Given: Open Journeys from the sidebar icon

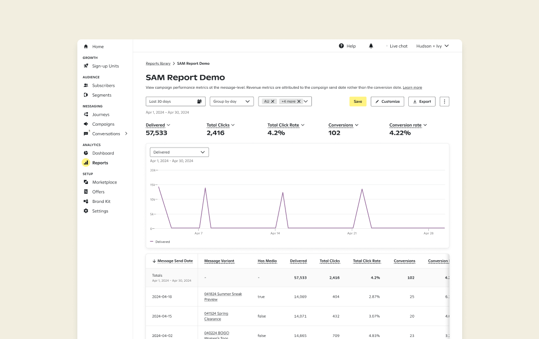Looking at the screenshot, I should pos(86,115).
